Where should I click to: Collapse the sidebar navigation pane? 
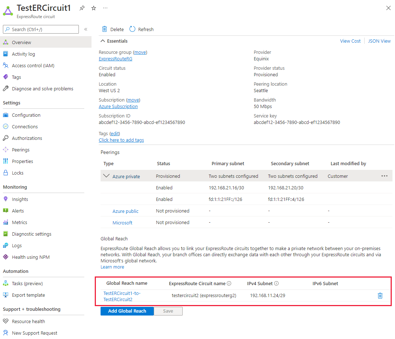coord(85,30)
